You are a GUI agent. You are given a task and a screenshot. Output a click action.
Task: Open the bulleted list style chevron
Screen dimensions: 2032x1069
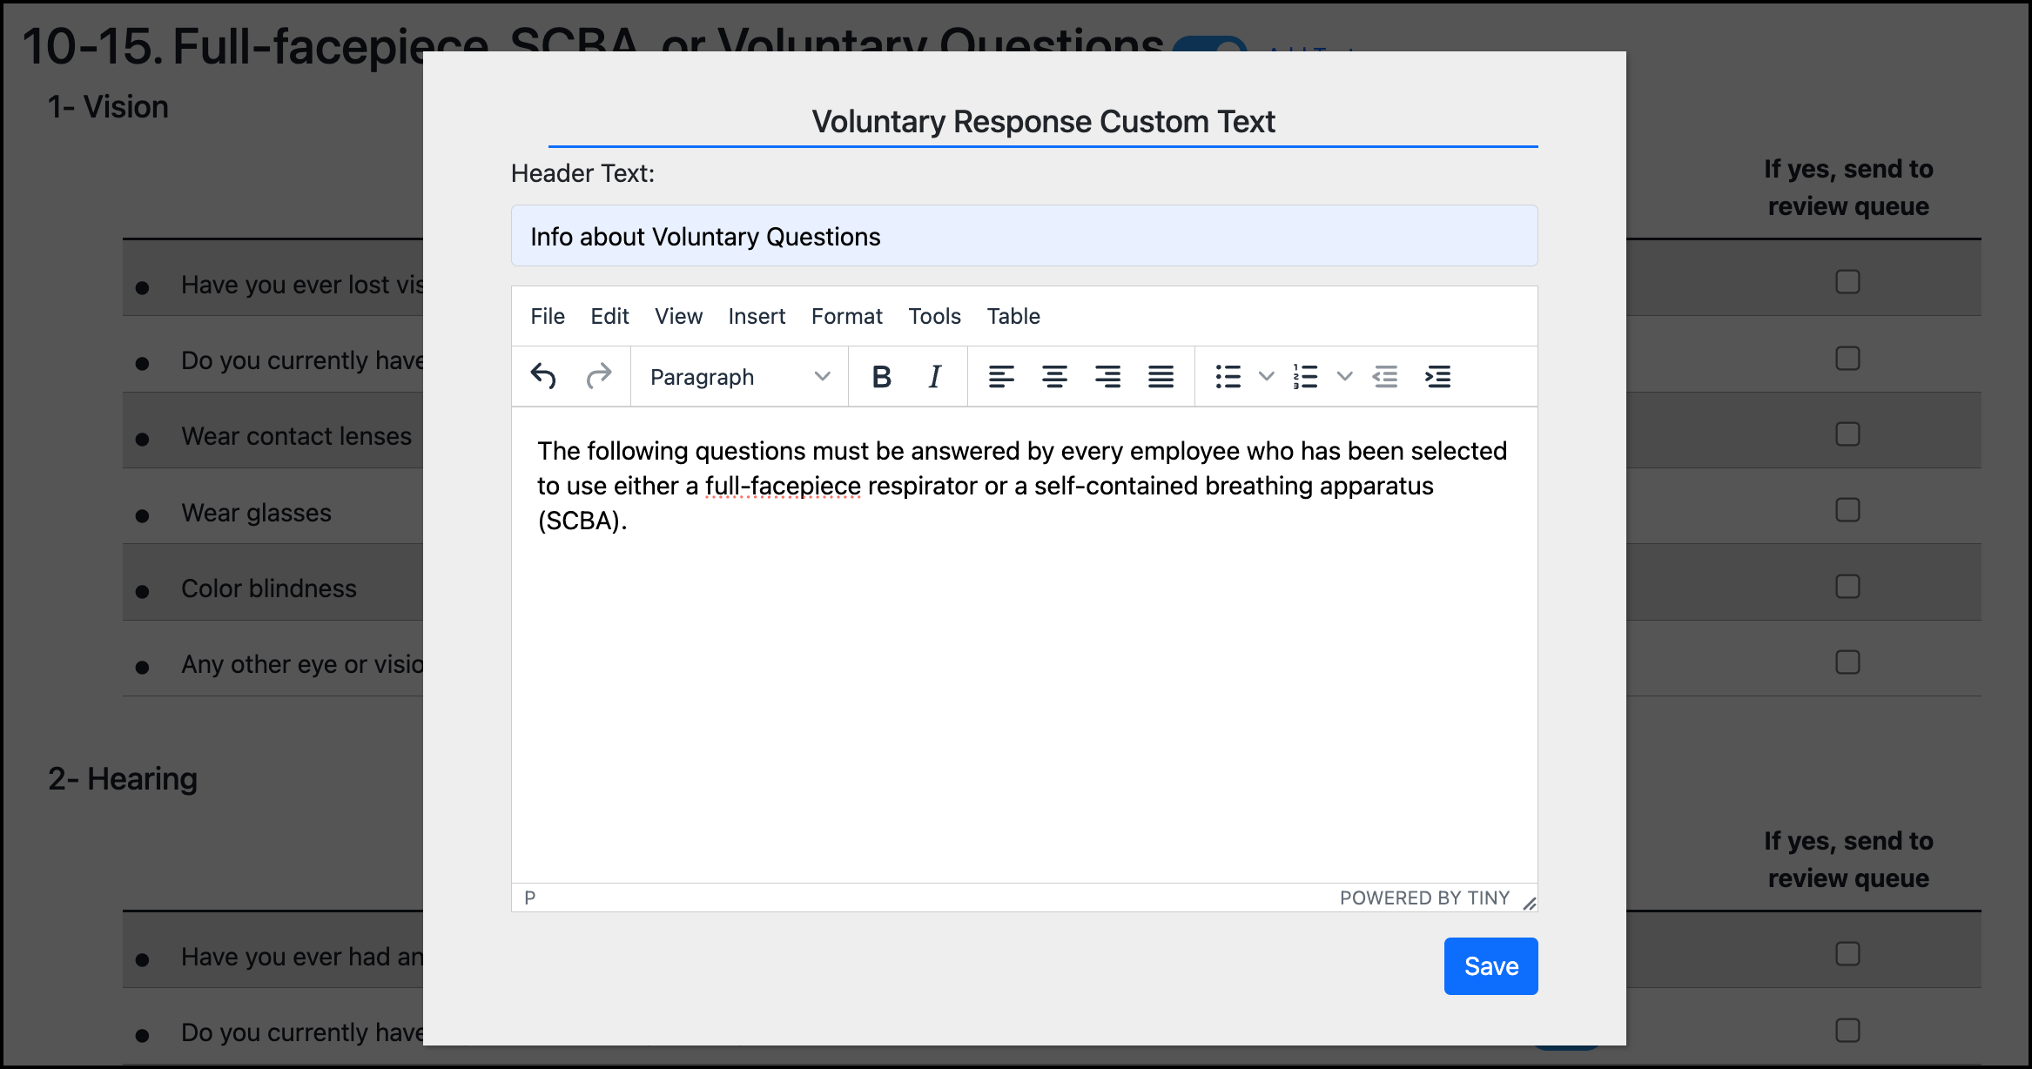(1267, 376)
